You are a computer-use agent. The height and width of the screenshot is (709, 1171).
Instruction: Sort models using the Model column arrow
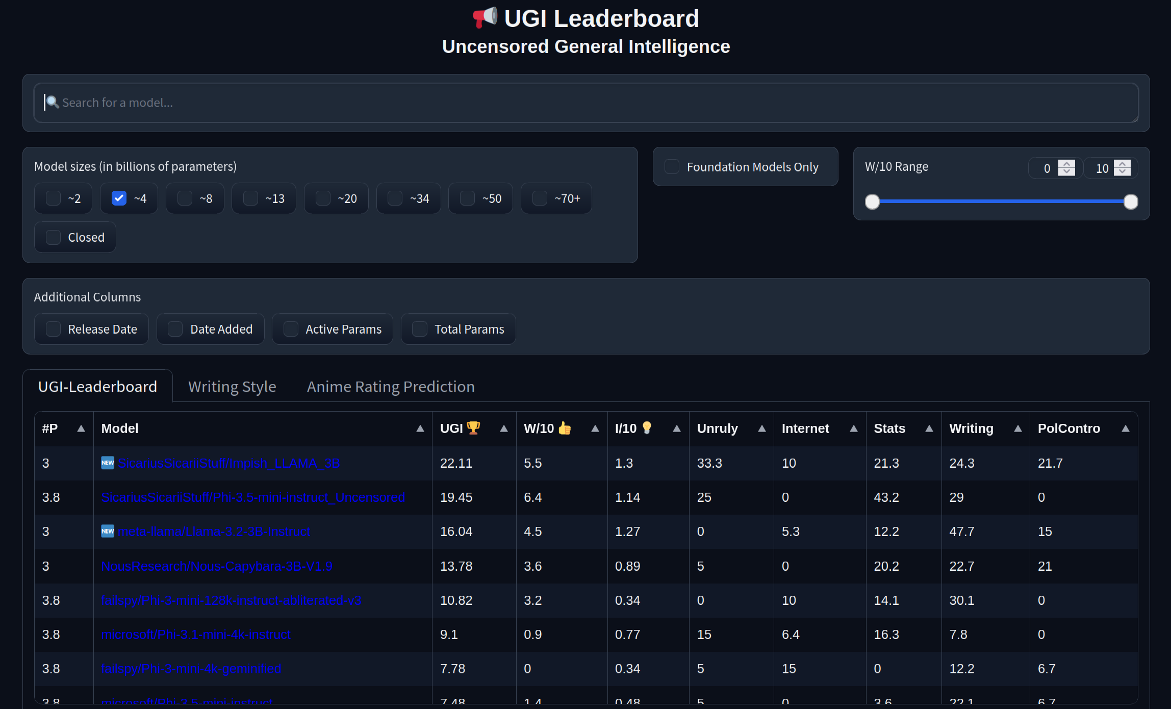click(x=420, y=428)
